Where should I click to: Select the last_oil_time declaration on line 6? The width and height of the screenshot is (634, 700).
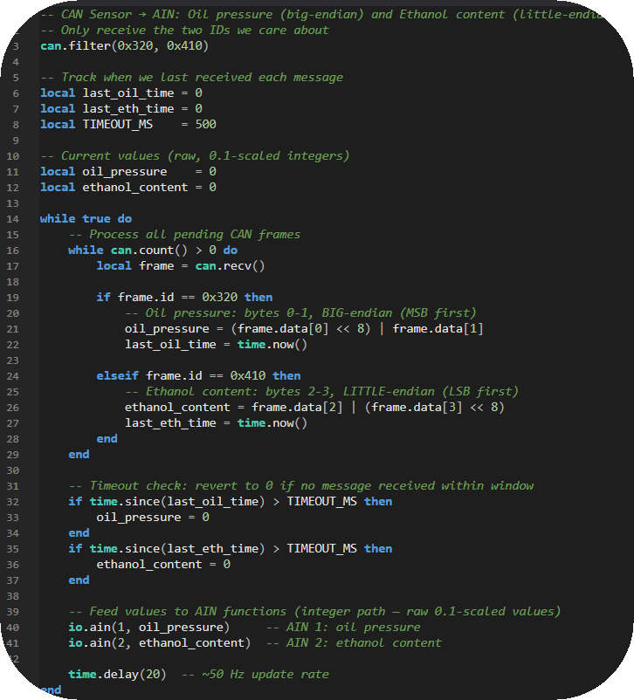coord(121,93)
